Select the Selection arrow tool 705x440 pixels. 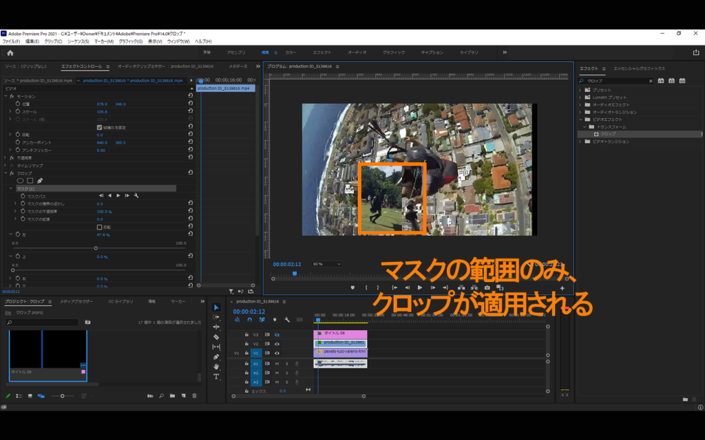[x=216, y=307]
